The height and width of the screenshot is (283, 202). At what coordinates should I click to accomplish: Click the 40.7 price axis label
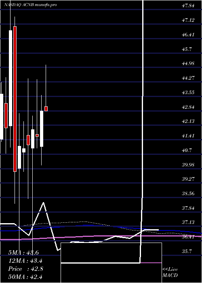[187, 150]
